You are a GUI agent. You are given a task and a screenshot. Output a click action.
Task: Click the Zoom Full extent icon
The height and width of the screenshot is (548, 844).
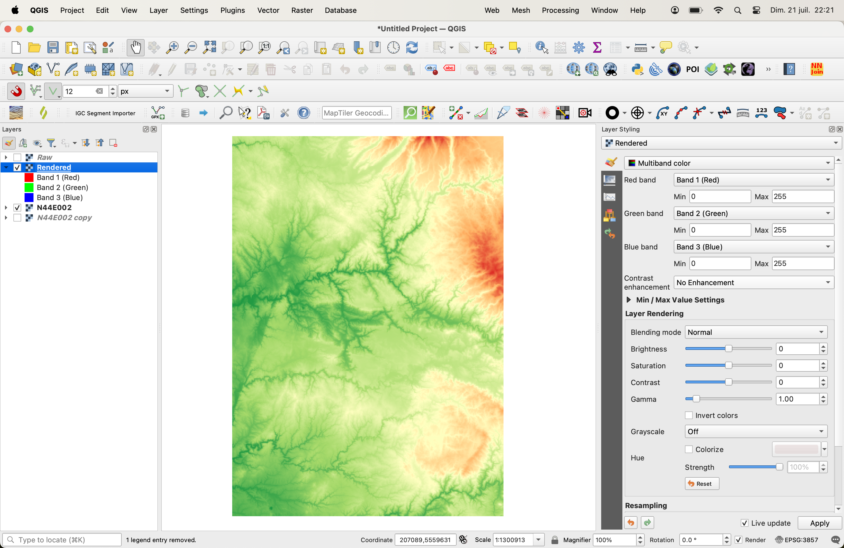[209, 47]
